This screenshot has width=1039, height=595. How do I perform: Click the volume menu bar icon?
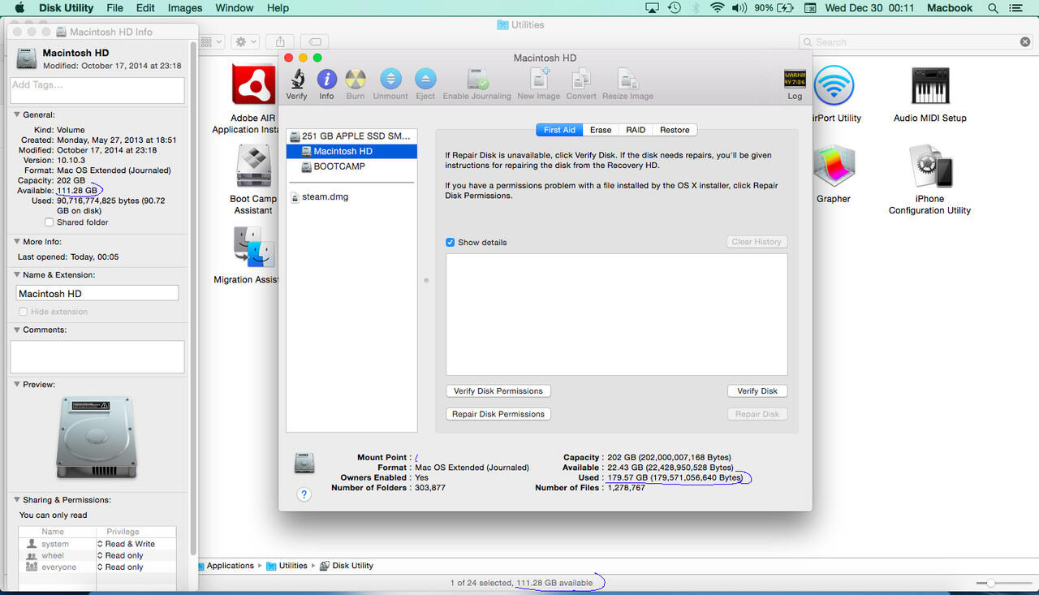(x=739, y=8)
